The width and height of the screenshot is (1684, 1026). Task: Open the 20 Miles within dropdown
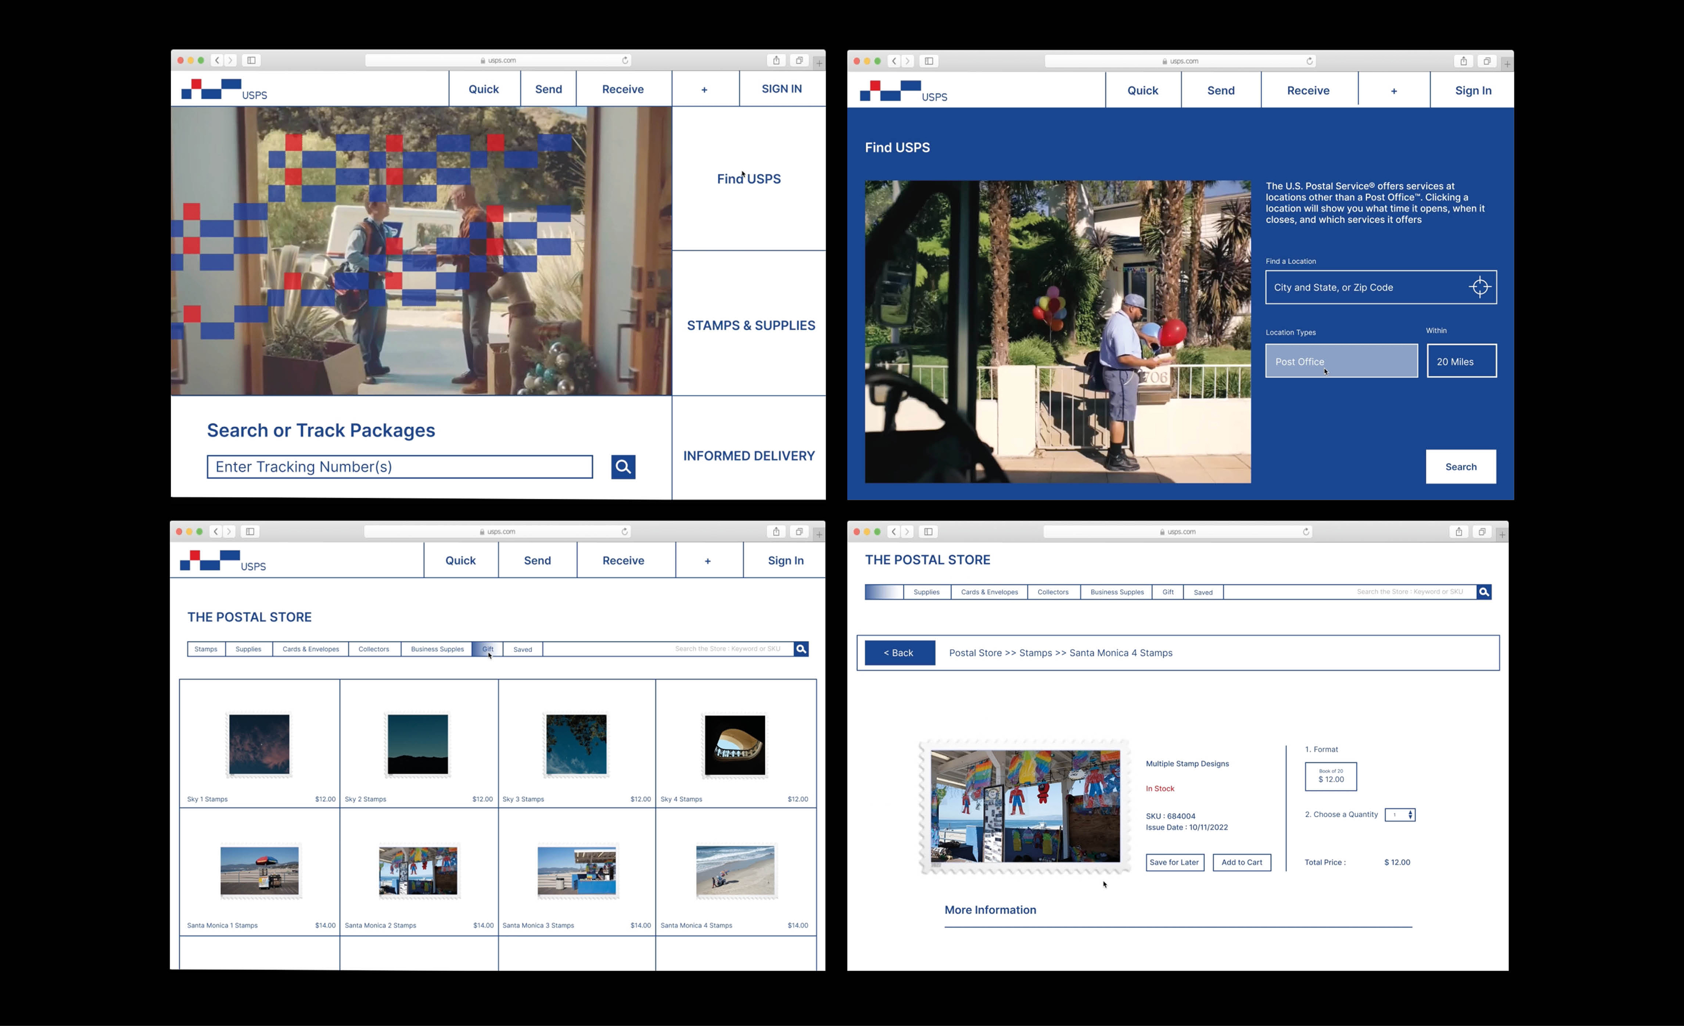point(1461,361)
